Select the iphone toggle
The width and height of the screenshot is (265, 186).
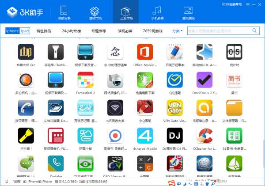tap(12, 31)
